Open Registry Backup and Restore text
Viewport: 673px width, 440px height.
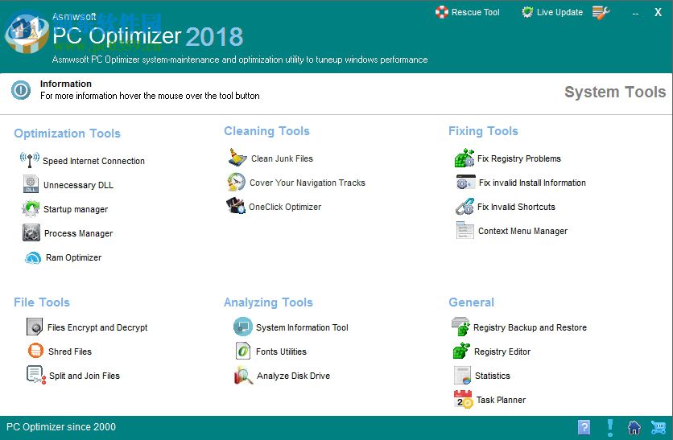530,327
